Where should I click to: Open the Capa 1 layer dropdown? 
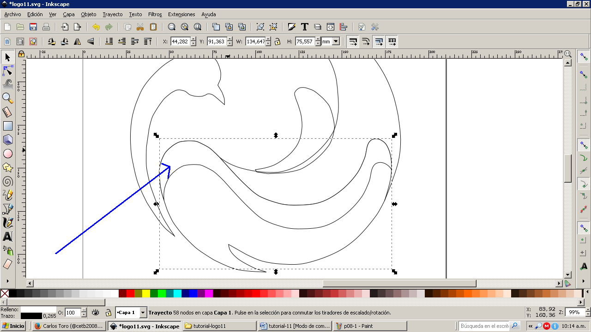pyautogui.click(x=143, y=312)
